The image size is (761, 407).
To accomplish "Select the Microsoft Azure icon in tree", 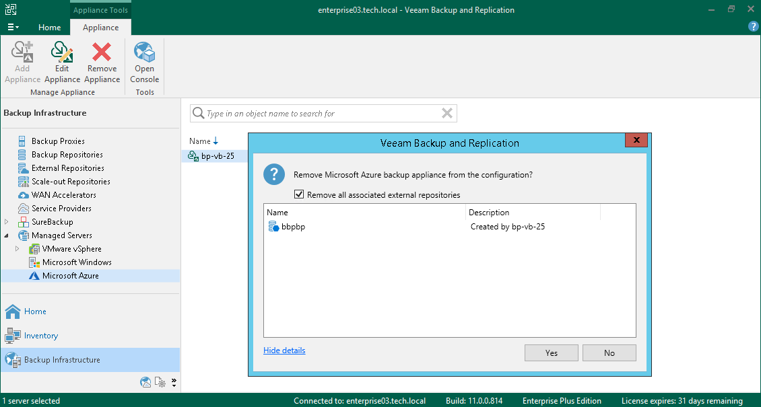I will click(x=34, y=276).
